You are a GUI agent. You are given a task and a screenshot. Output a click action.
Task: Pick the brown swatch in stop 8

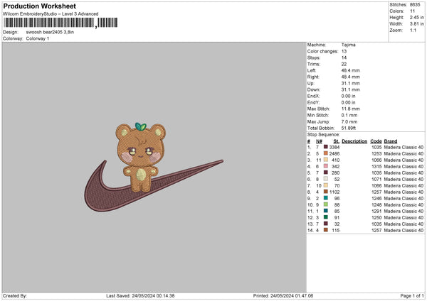[x=325, y=192]
